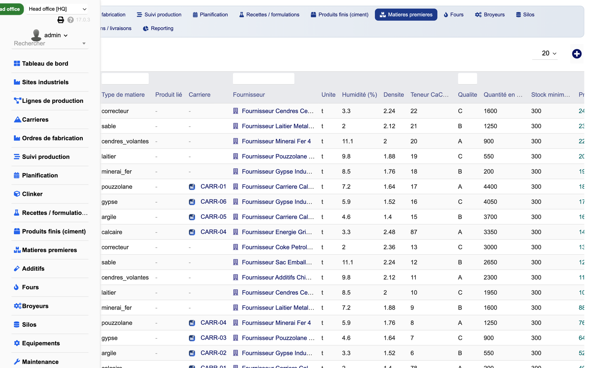This screenshot has width=590, height=368.
Task: Click the Additifs icon in sidebar
Action: click(17, 268)
